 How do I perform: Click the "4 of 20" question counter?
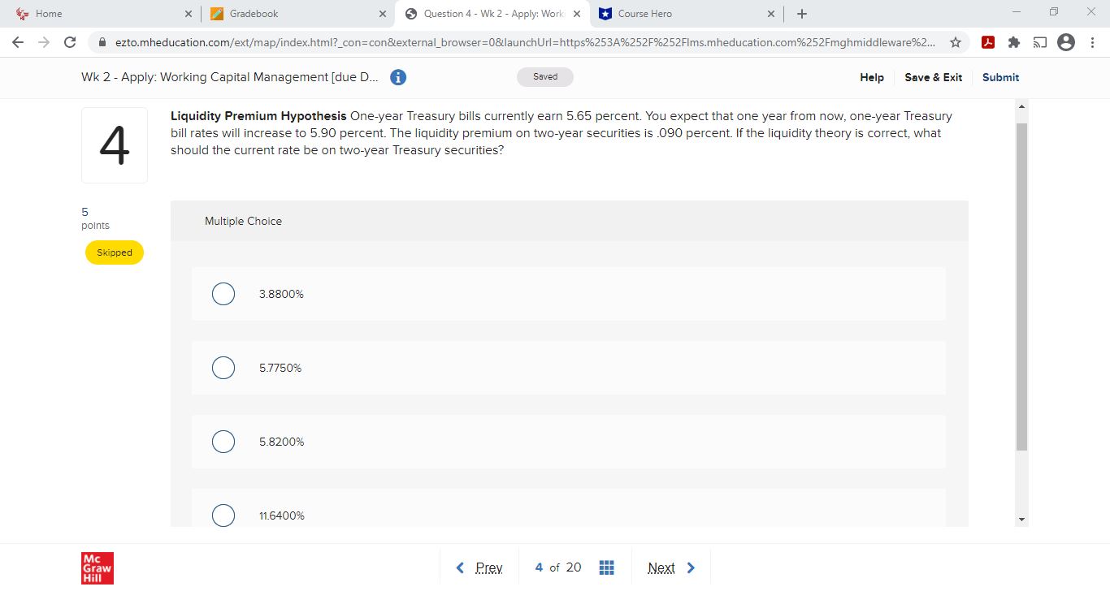tap(558, 567)
